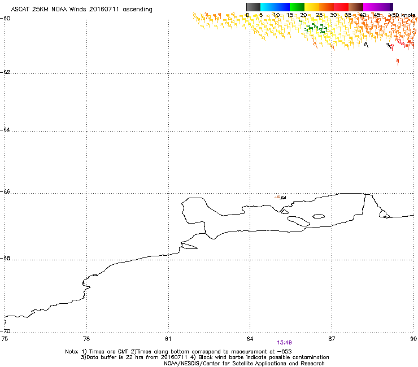418x367 pixels.
Task: Click the -68 latitude label
Action: coord(5,259)
